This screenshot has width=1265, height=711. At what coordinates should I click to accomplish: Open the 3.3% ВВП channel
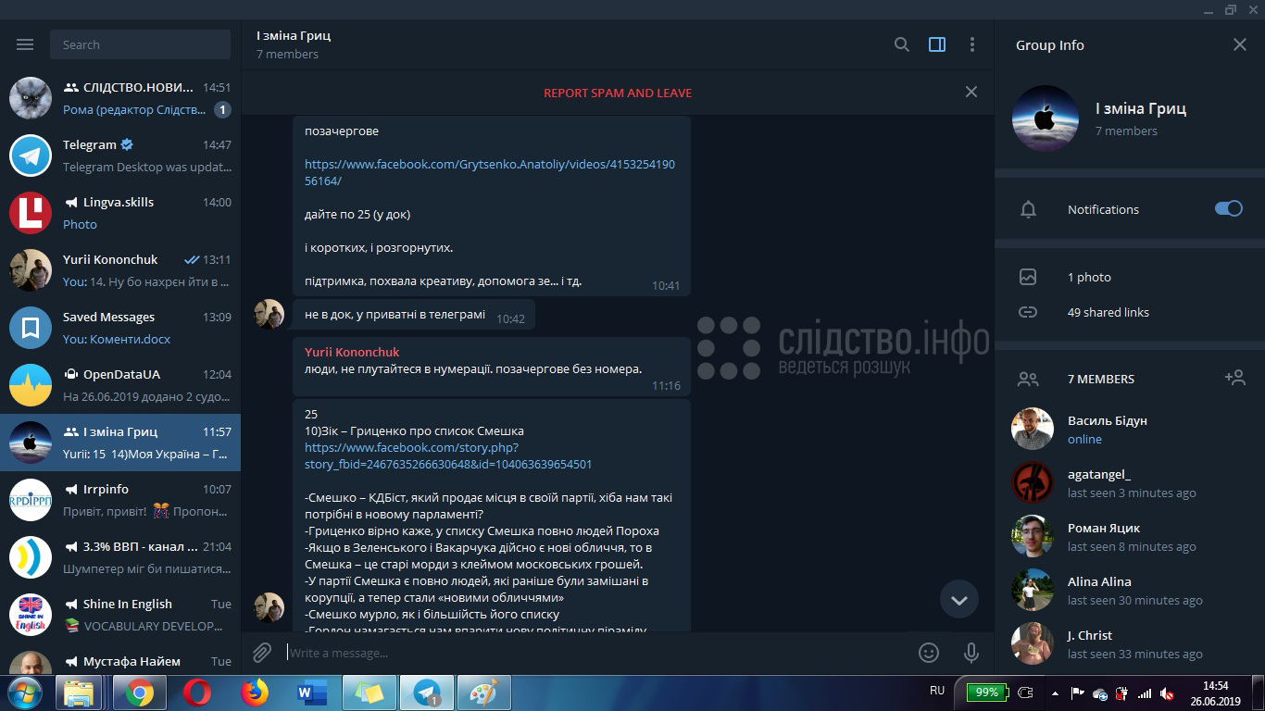tap(120, 557)
